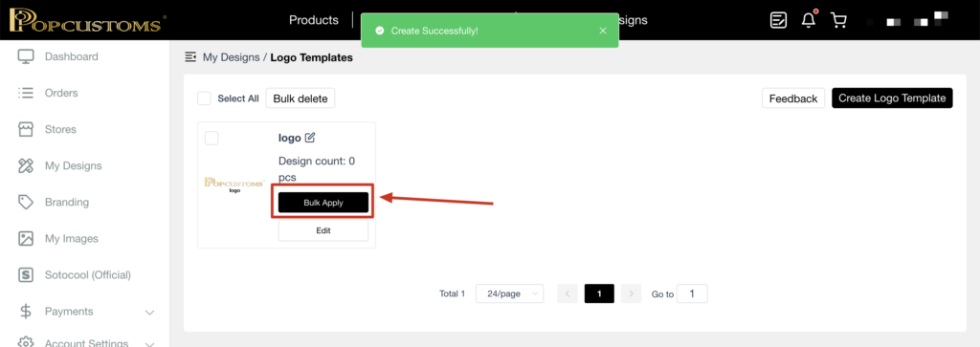Tick the Select All checkbox

[x=204, y=98]
